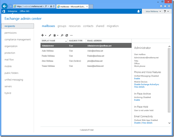Open the Jetze Mellema account dropdown
The height and width of the screenshot is (137, 174).
pos(153,11)
